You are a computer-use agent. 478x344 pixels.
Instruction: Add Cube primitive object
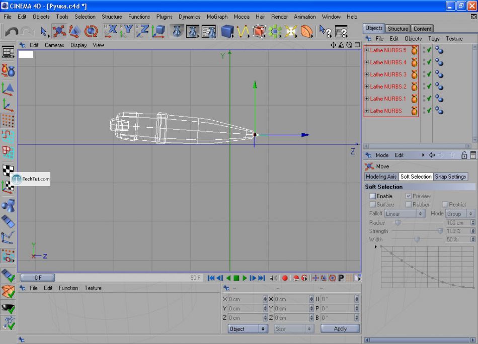coord(227,31)
